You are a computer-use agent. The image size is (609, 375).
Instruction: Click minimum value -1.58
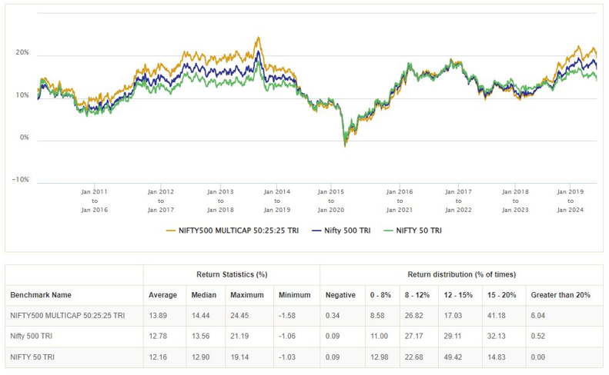[287, 316]
